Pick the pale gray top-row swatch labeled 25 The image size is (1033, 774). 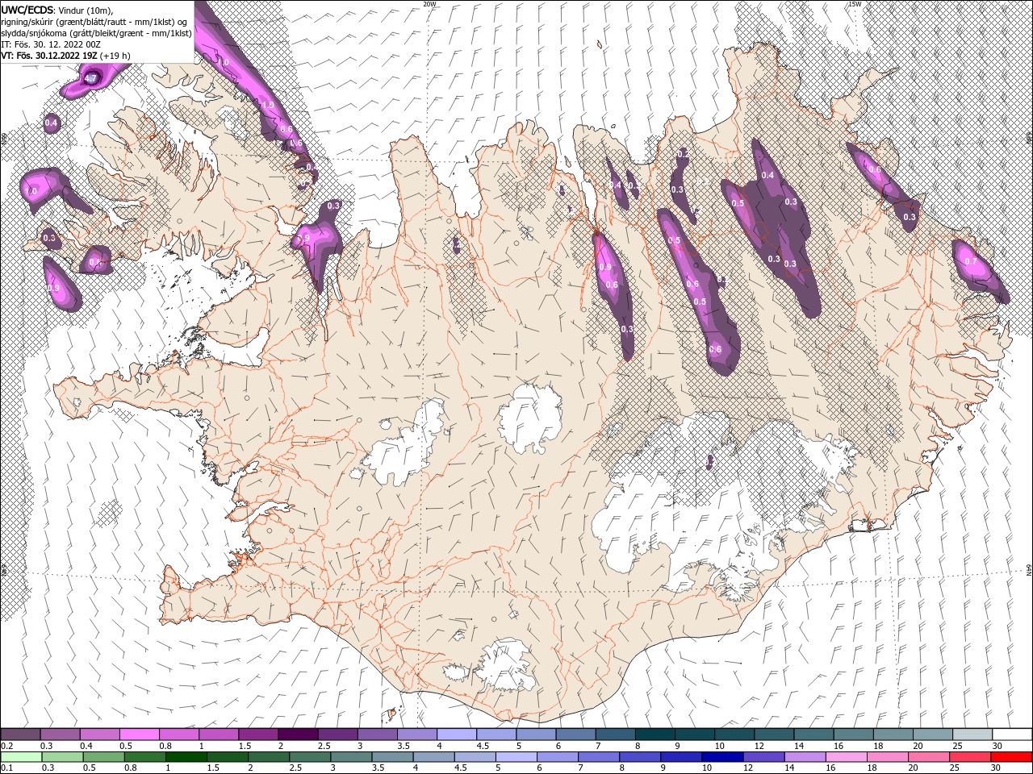[x=972, y=734]
